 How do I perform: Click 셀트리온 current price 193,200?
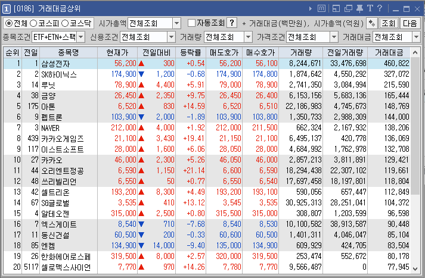(x=123, y=192)
